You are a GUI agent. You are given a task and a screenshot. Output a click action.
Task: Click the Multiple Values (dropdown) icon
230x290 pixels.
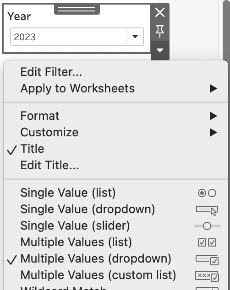207,260
